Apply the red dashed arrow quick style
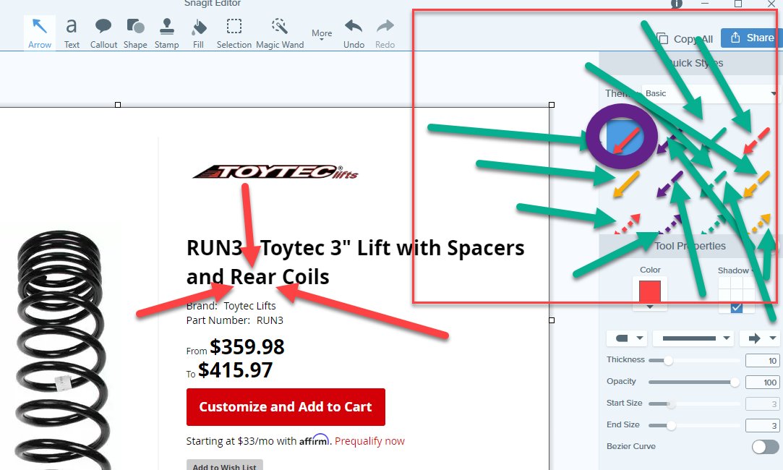 tap(756, 140)
